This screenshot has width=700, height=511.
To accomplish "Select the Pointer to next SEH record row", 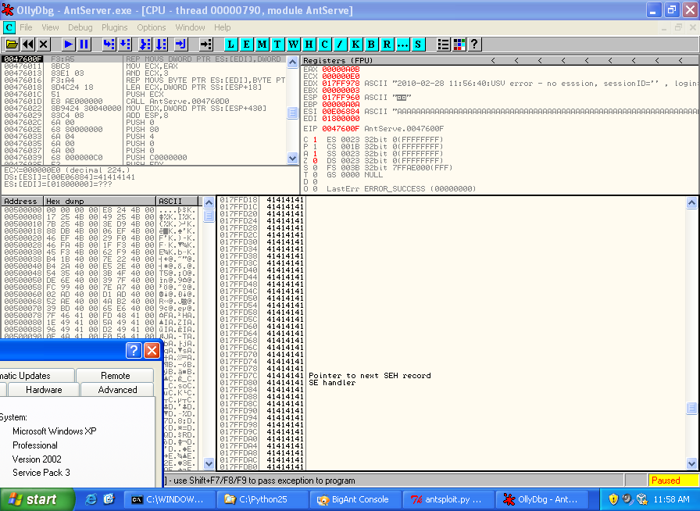I will 451,376.
